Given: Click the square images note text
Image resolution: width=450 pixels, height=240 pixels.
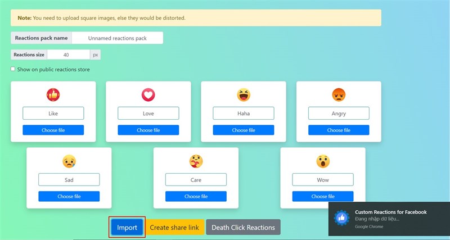Looking at the screenshot, I should (102, 18).
